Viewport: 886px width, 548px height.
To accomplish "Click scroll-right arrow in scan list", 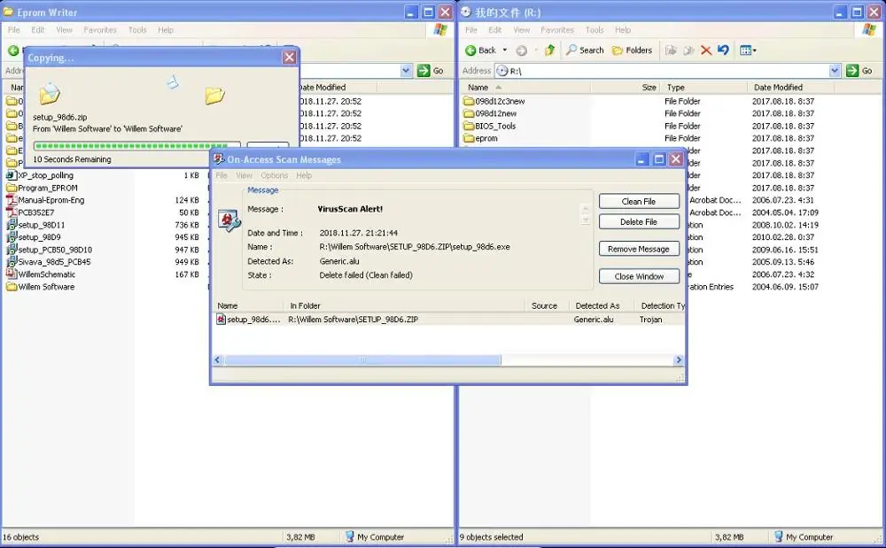I will coord(679,360).
